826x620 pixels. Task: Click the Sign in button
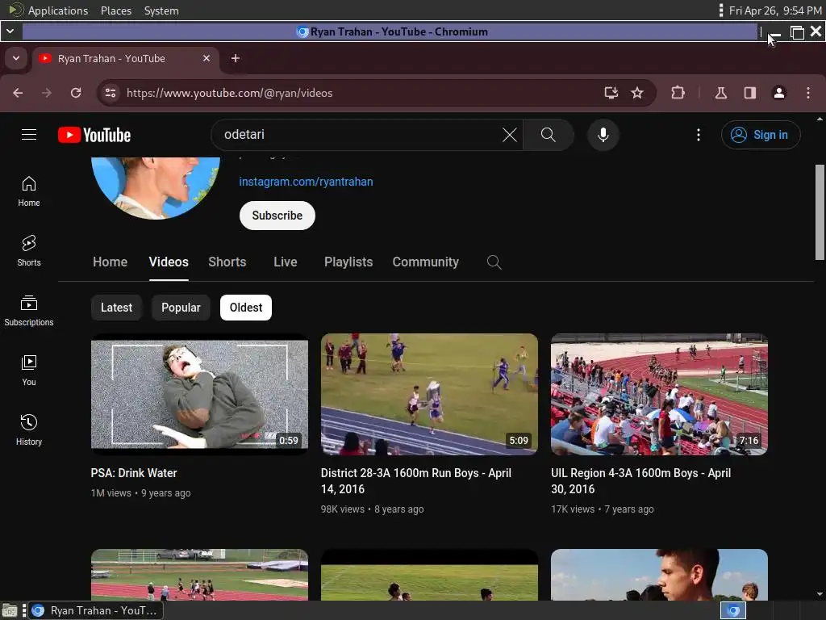pyautogui.click(x=761, y=135)
